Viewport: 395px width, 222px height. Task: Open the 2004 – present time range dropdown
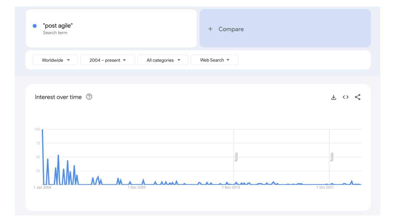(107, 60)
